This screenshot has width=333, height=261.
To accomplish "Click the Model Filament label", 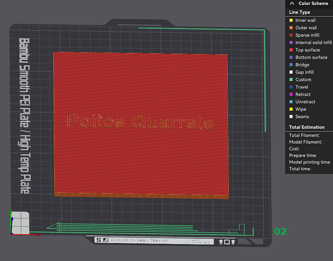I will click(x=306, y=142).
